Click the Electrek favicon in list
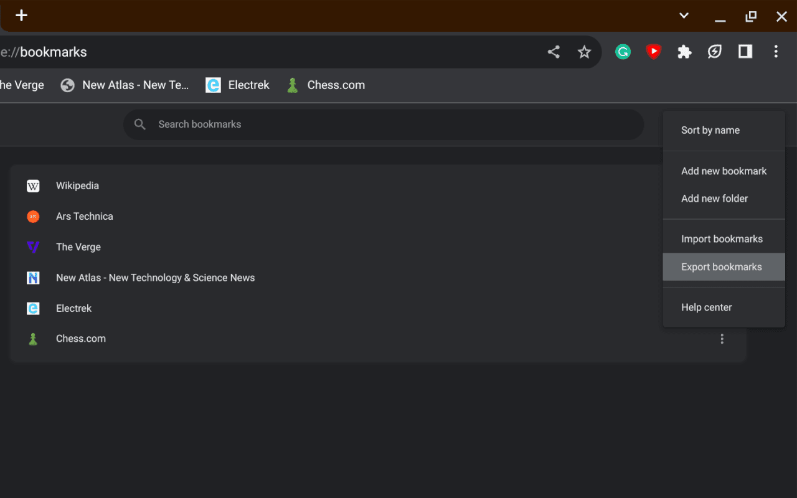 click(x=33, y=308)
